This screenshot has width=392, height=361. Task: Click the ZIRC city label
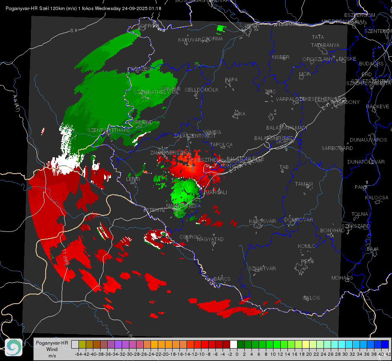270,91
